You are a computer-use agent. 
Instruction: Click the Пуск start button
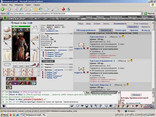[x=4, y=115]
